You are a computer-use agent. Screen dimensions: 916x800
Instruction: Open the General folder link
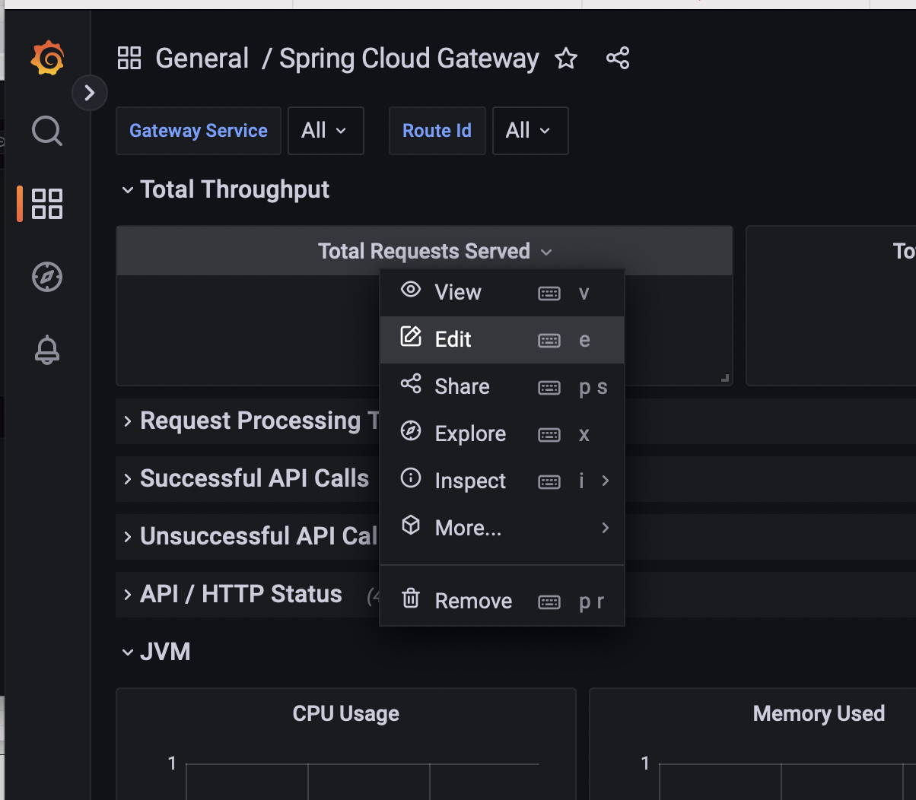[202, 59]
